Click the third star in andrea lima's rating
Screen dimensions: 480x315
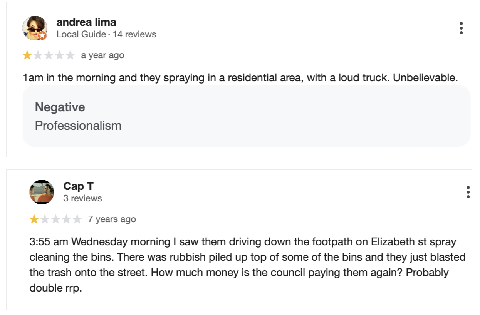(x=49, y=55)
